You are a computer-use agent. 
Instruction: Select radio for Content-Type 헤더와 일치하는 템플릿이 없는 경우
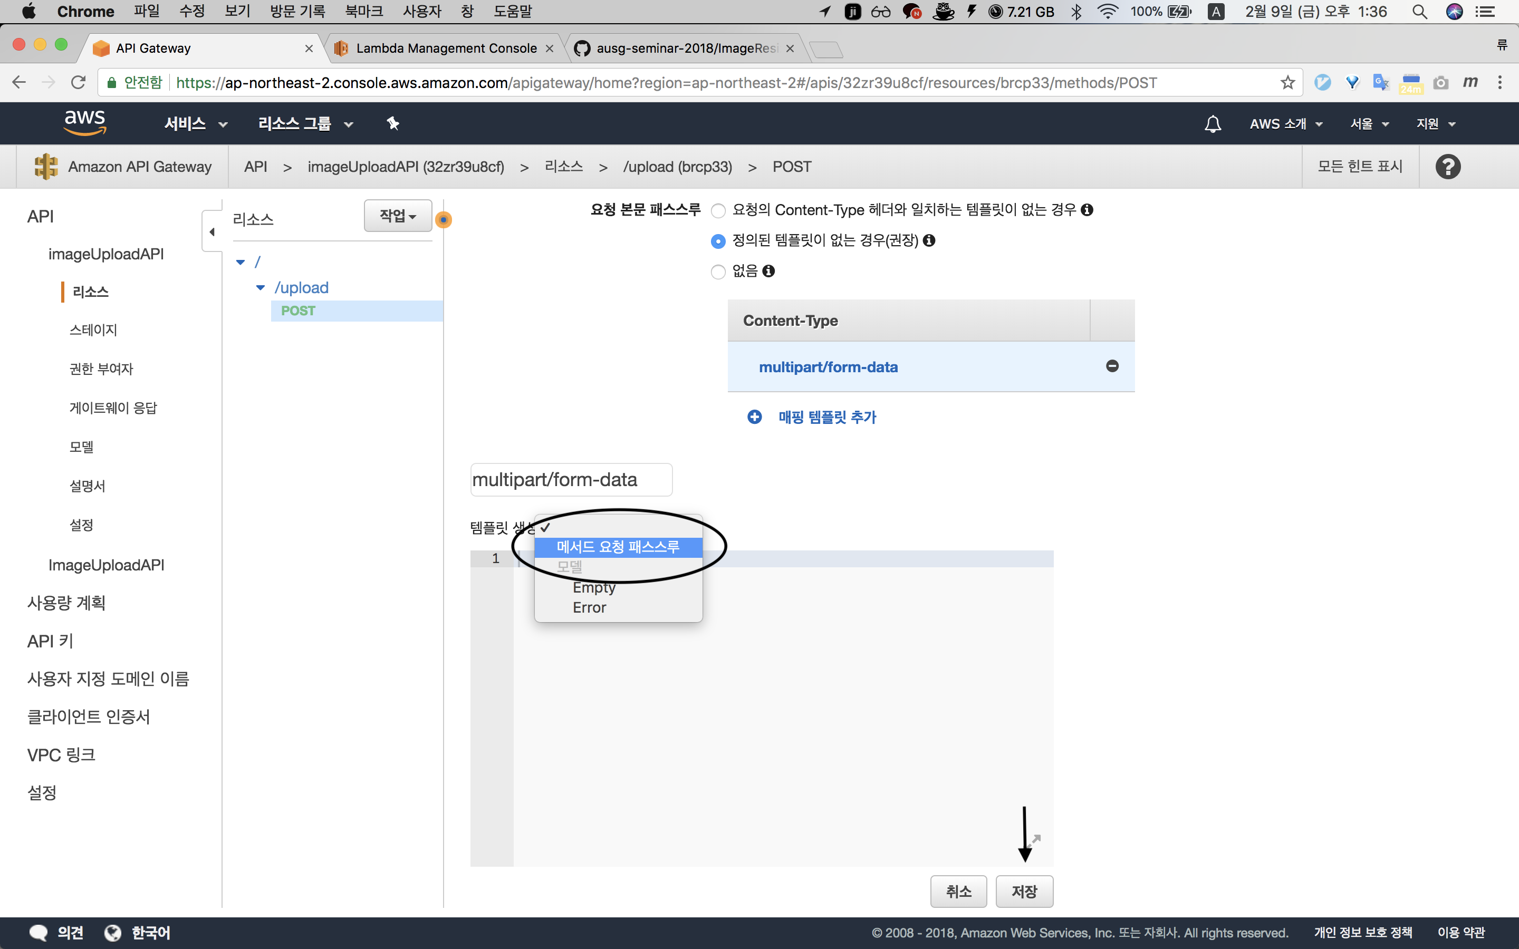pyautogui.click(x=718, y=211)
